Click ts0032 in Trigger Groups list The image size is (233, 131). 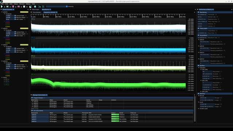[x=36, y=103]
